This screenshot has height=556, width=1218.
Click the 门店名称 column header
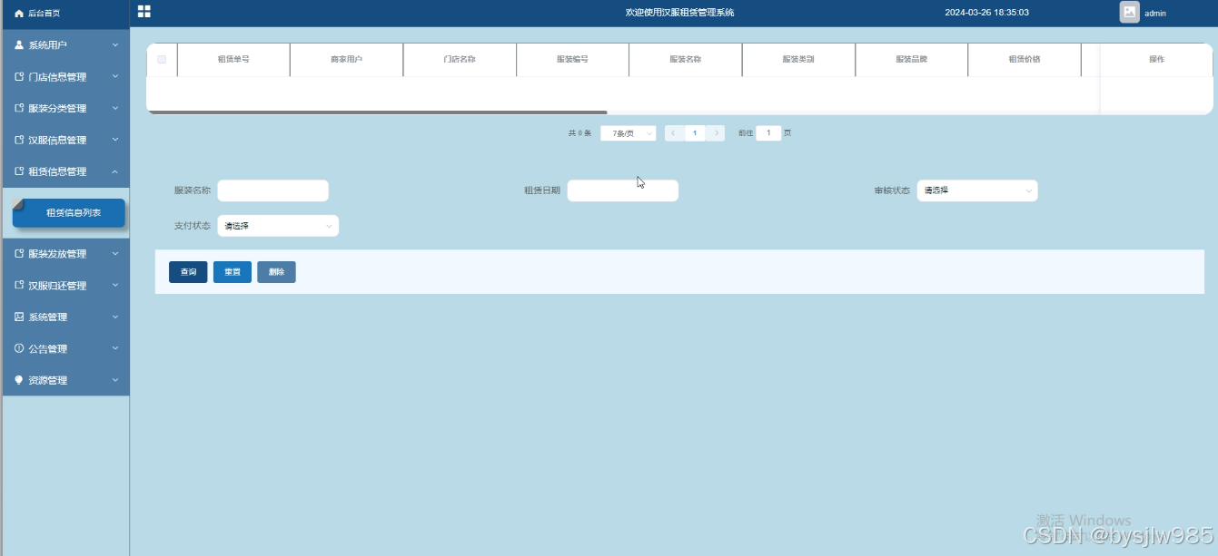[x=460, y=59]
